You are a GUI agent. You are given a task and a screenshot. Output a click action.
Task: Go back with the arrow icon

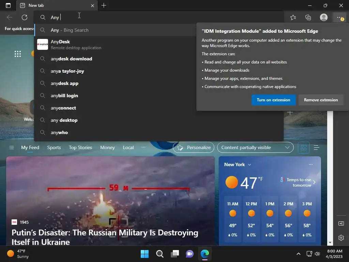coord(9,17)
